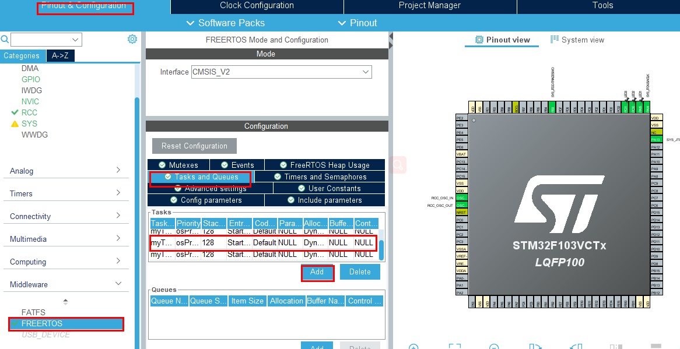680x349 pixels.
Task: Select the green RCC_OSC_OUT pin
Action: point(461,205)
